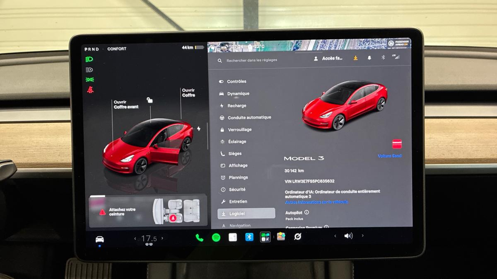Image resolution: width=497 pixels, height=279 pixels.
Task: Open vehicle controls via the car icon
Action: (x=99, y=239)
